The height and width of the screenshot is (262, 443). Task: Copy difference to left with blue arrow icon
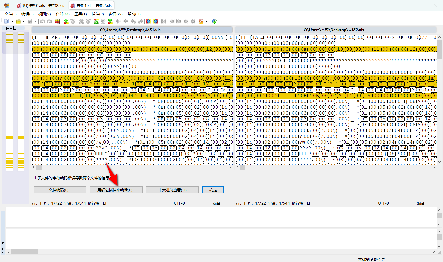(156, 21)
